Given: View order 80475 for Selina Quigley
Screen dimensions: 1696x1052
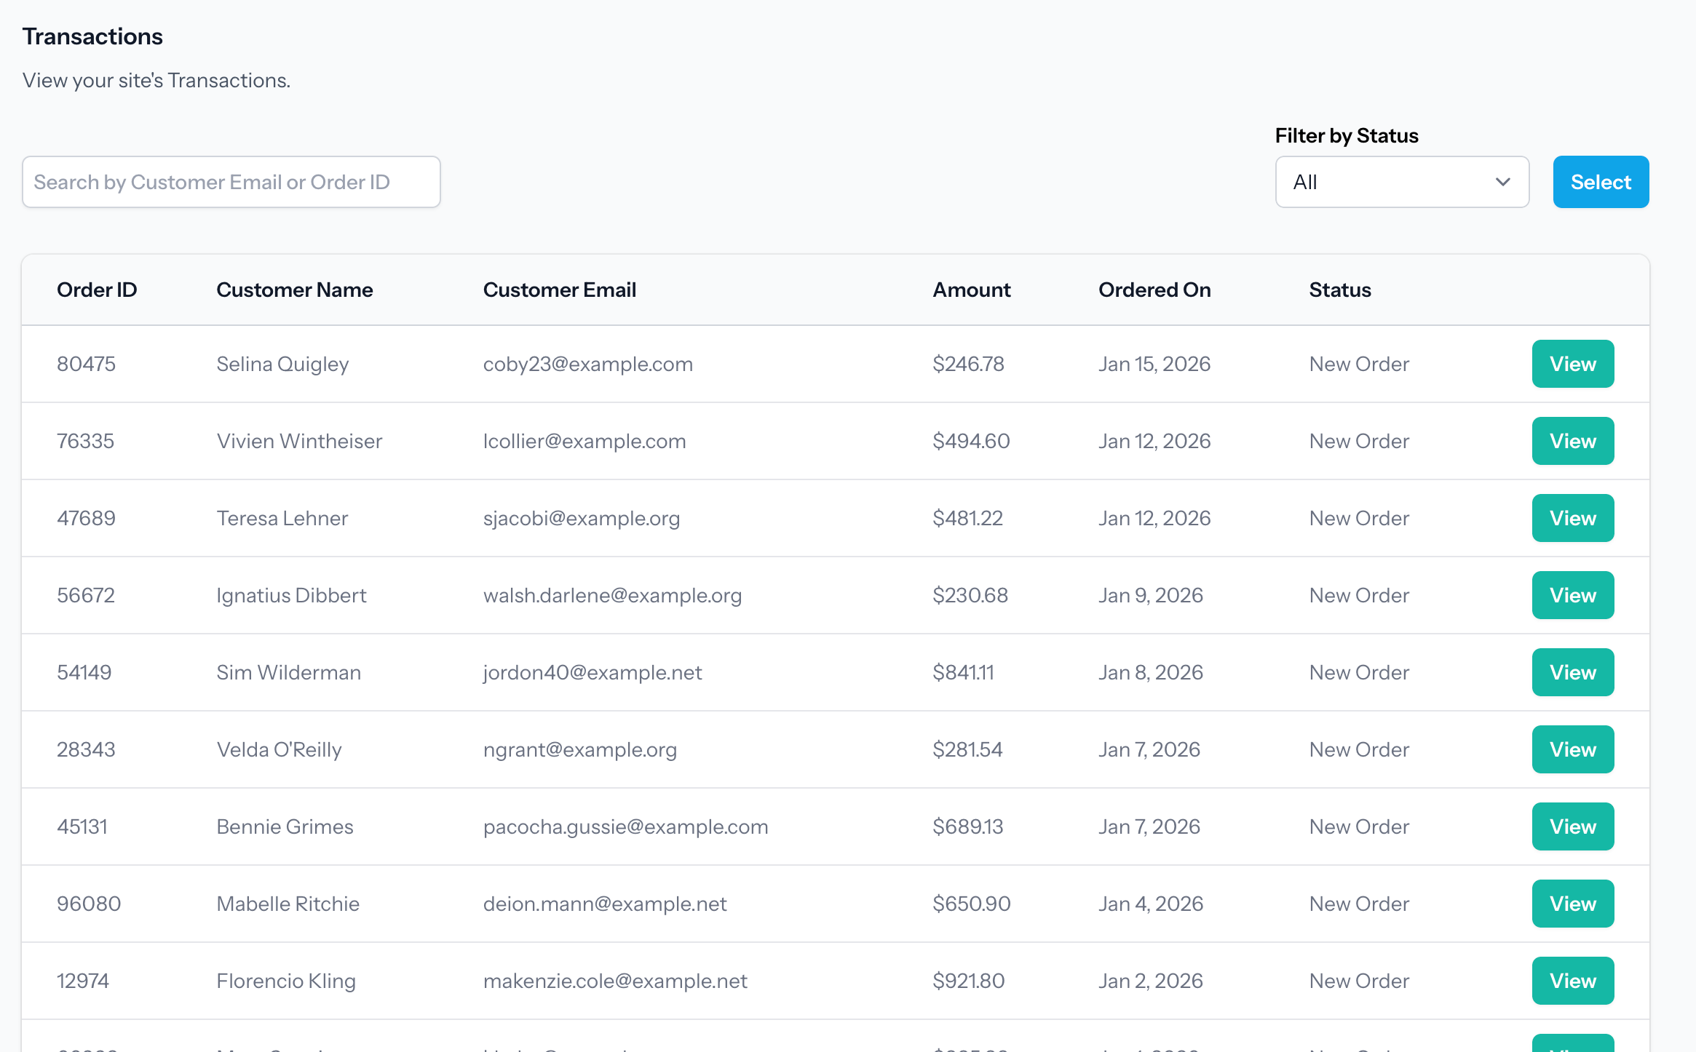Looking at the screenshot, I should pos(1572,364).
